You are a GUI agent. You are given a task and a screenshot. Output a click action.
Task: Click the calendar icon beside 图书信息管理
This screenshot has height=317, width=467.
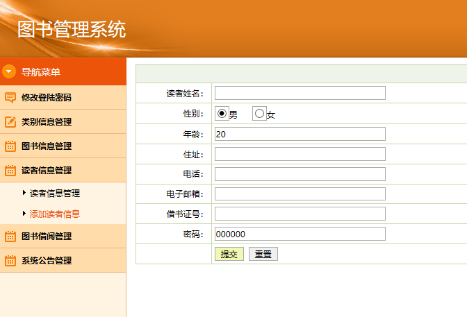(x=10, y=146)
